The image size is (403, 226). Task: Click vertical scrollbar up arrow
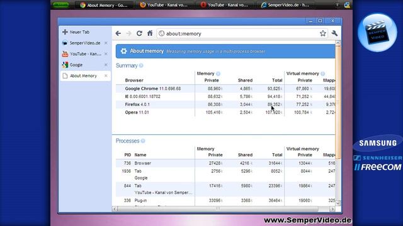[338, 43]
